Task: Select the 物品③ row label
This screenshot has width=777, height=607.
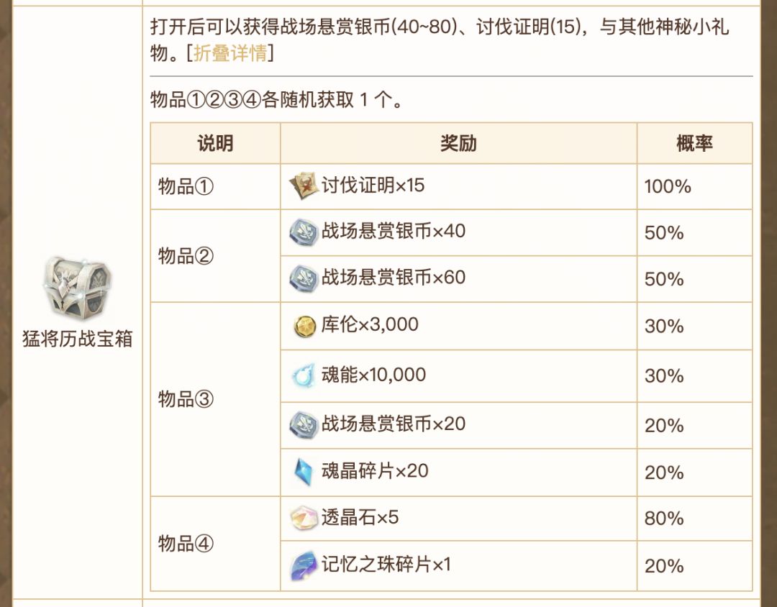Action: [186, 399]
